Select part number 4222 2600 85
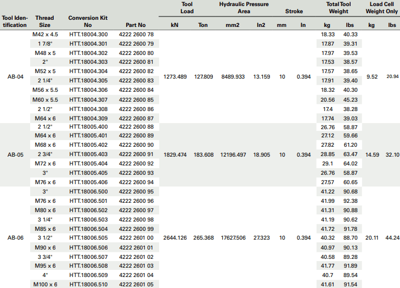The width and height of the screenshot is (400, 288). coord(136,99)
